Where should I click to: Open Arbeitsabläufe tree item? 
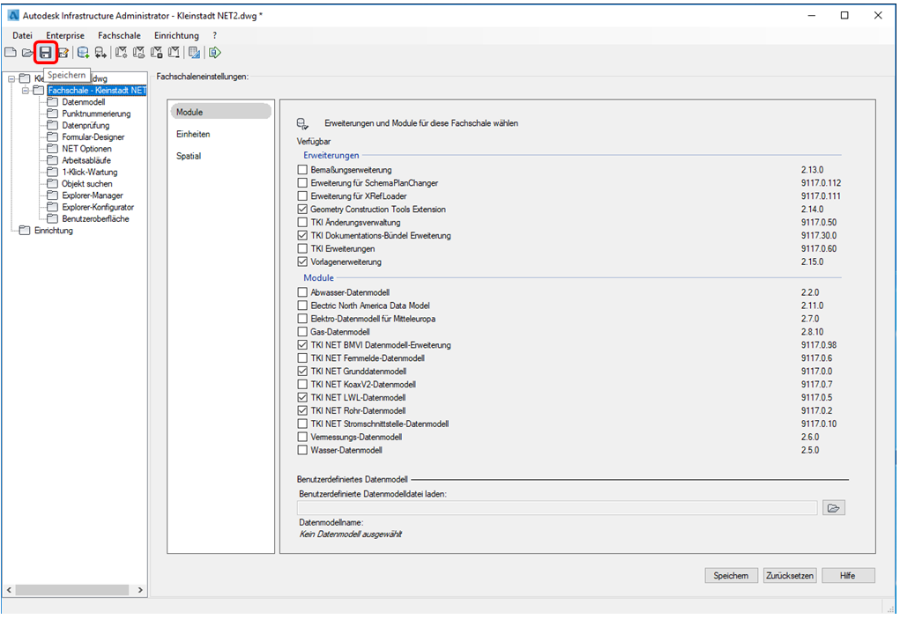[x=86, y=160]
